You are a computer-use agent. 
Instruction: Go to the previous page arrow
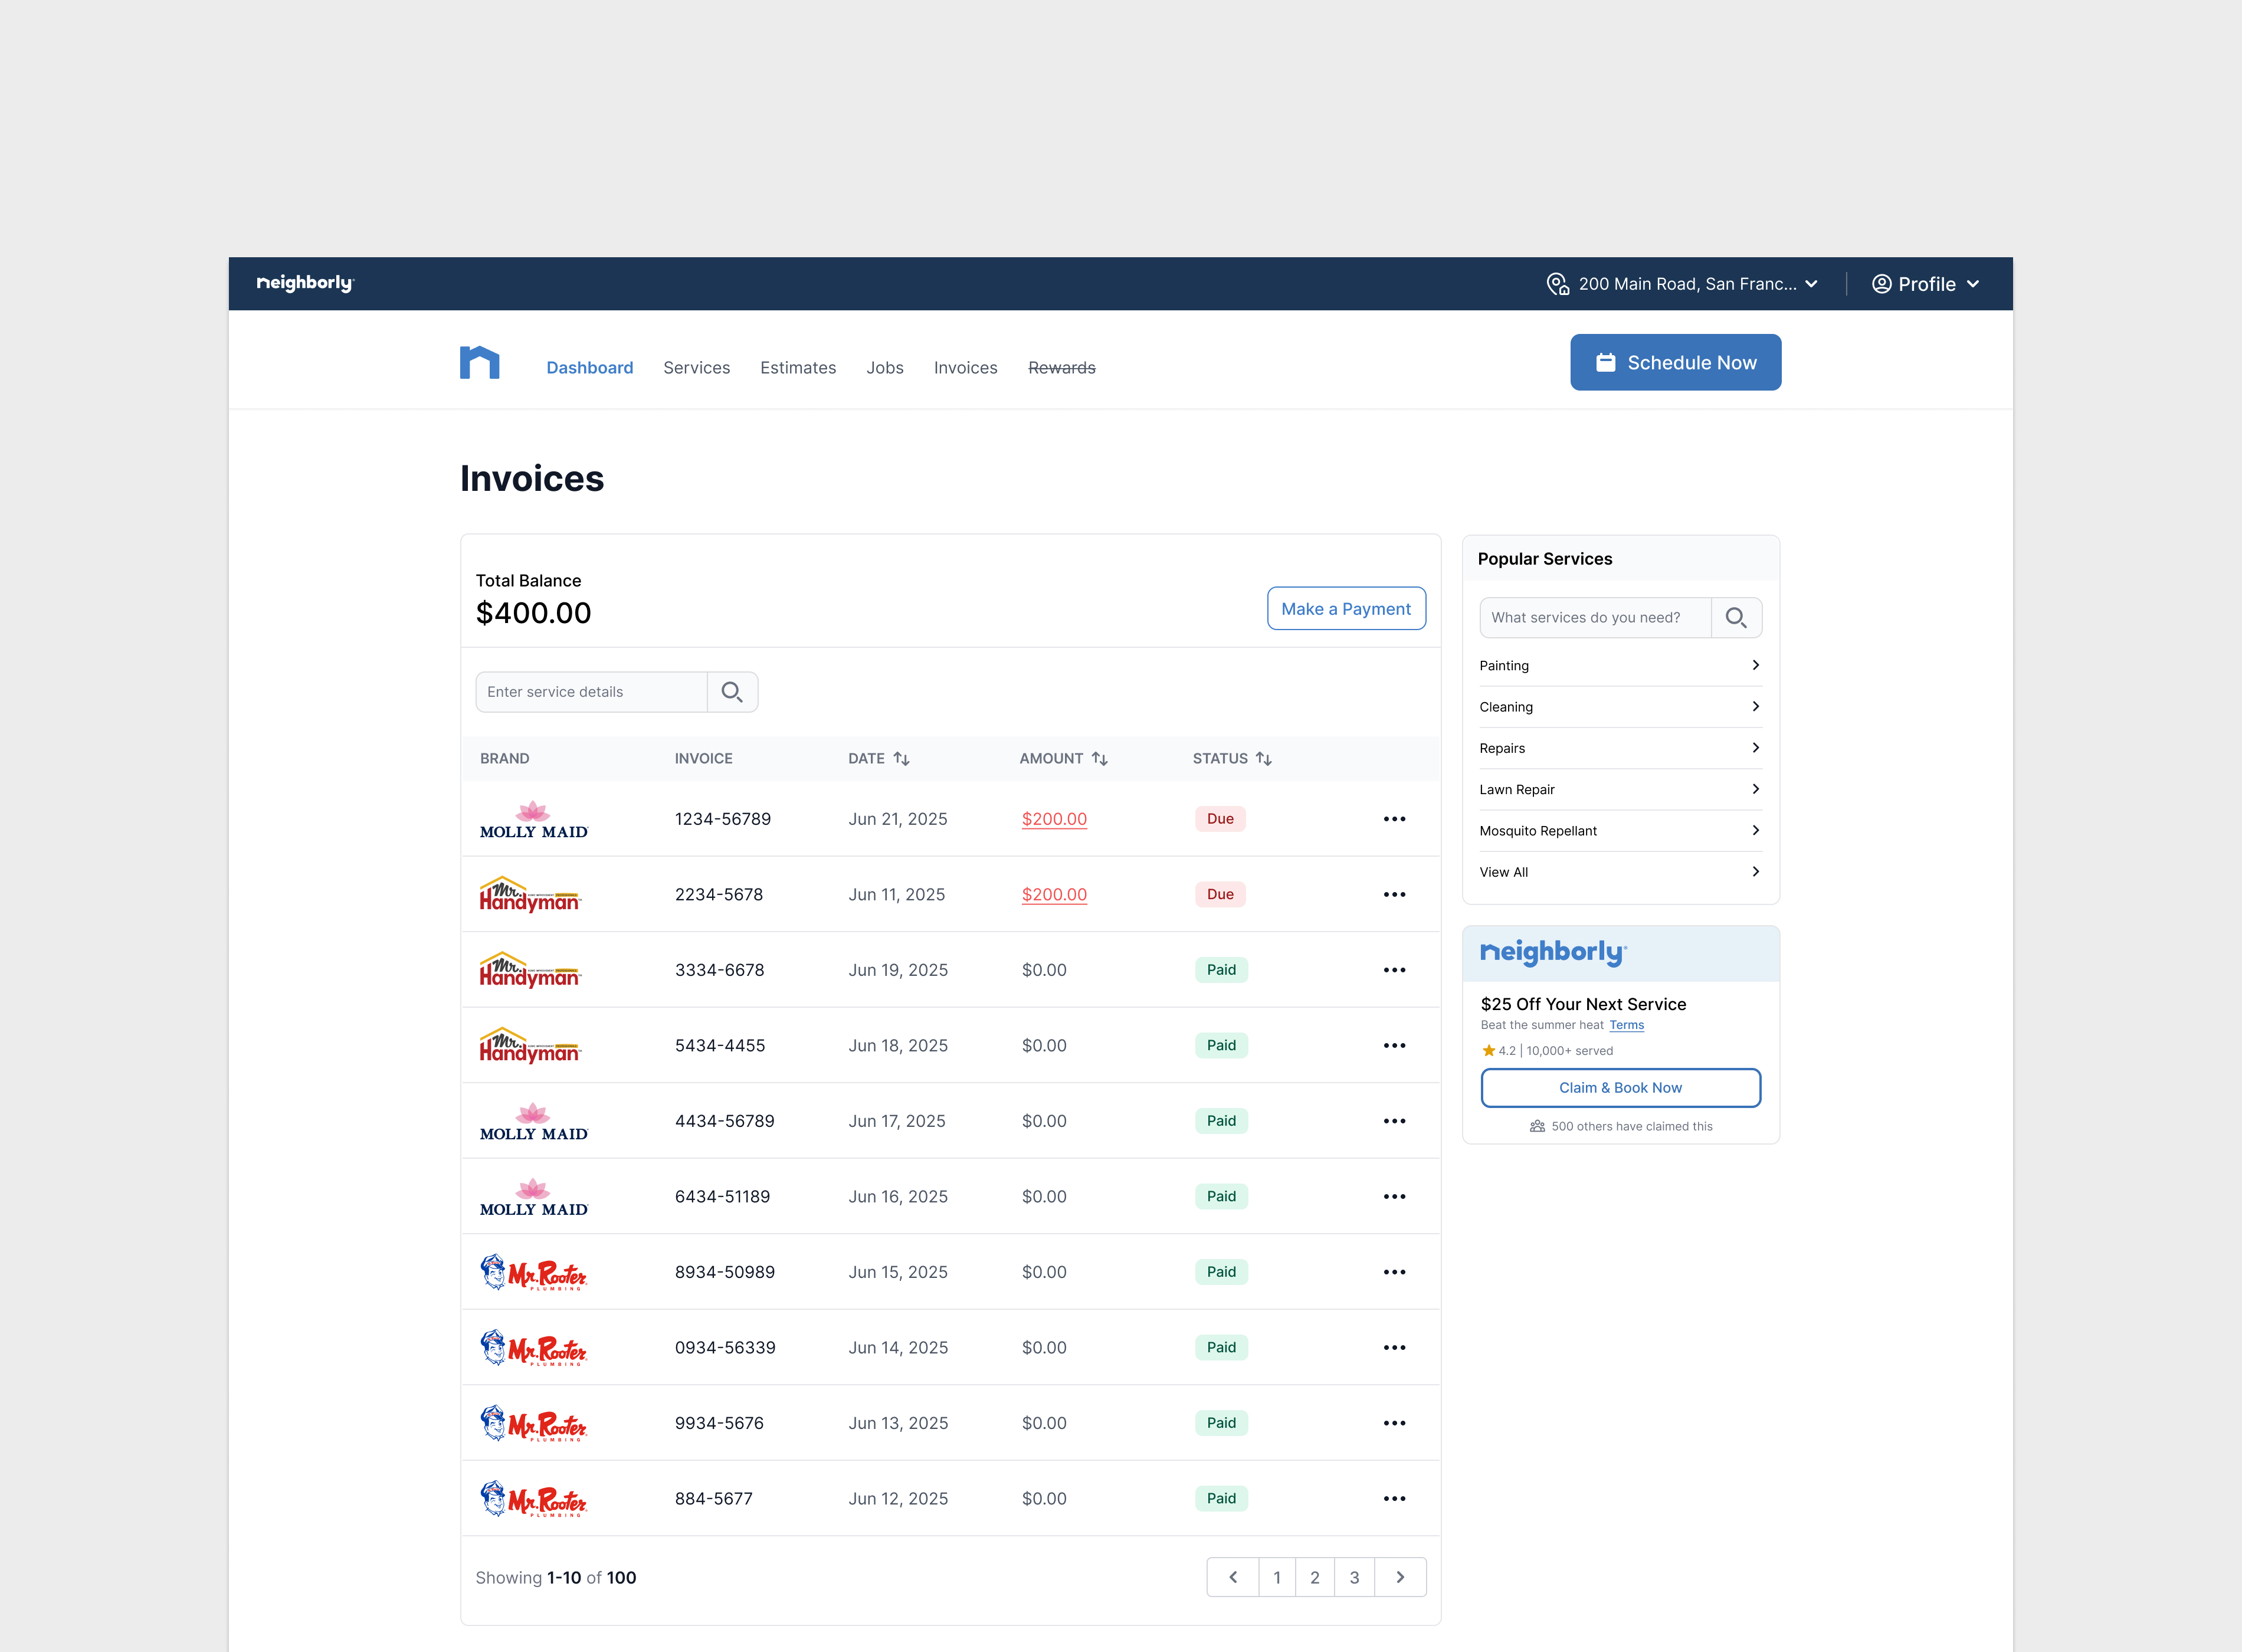[1233, 1577]
